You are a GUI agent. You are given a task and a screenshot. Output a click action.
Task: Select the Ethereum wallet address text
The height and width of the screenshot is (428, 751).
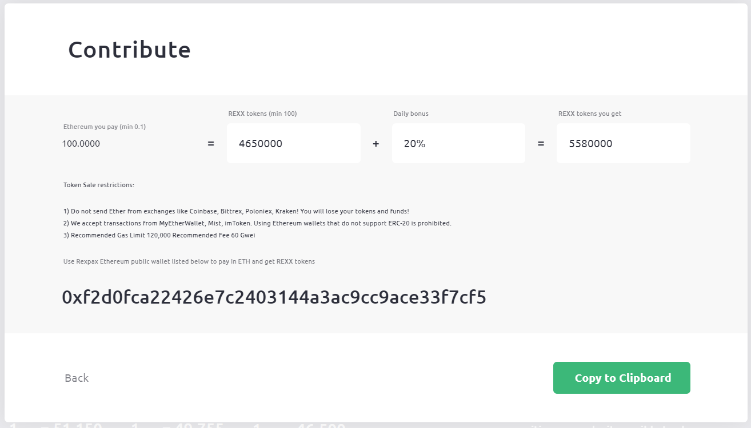[x=274, y=297]
